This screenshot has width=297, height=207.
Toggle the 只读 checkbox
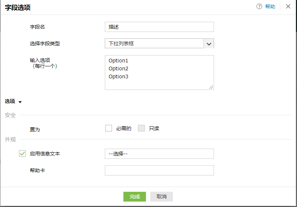coord(142,128)
